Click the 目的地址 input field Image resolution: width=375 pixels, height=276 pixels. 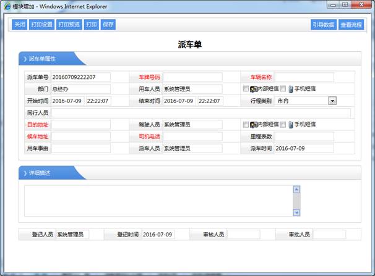click(x=80, y=125)
